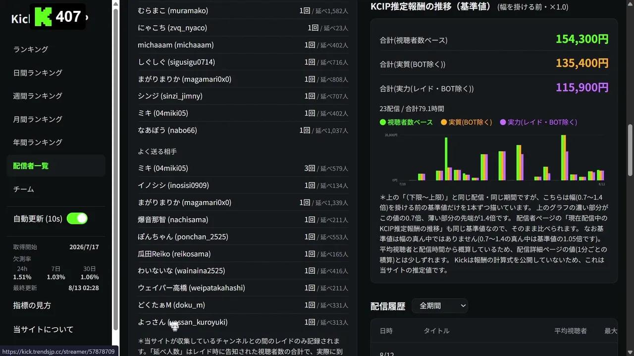Open シンジ (sinzi_jimny) streamer page
This screenshot has width=634, height=356.
tap(170, 96)
